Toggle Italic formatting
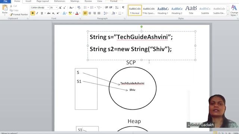239x134 pixels. click(x=37, y=13)
